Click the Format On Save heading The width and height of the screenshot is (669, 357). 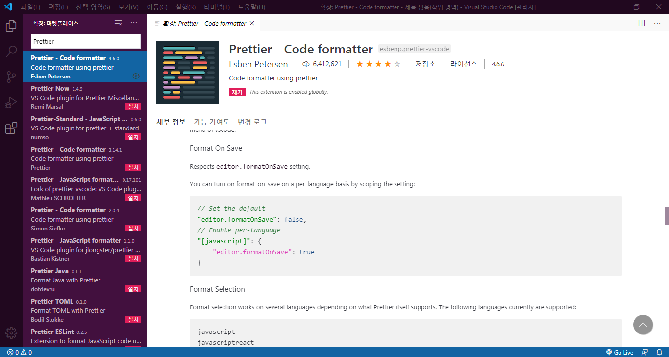pyautogui.click(x=216, y=148)
